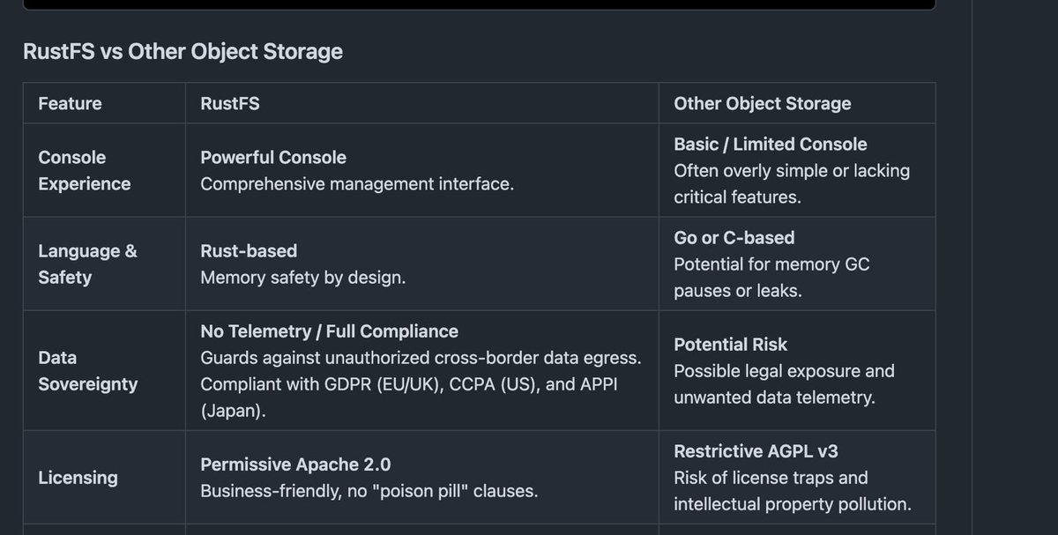Click the "Licensing" row label
The image size is (1058, 535).
pyautogui.click(x=78, y=477)
